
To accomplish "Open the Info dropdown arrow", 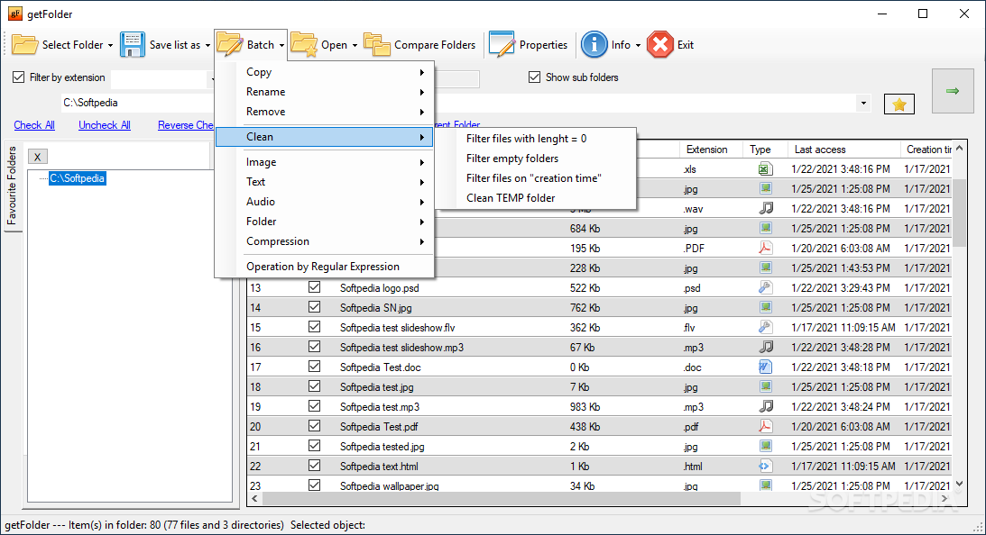I will point(638,45).
